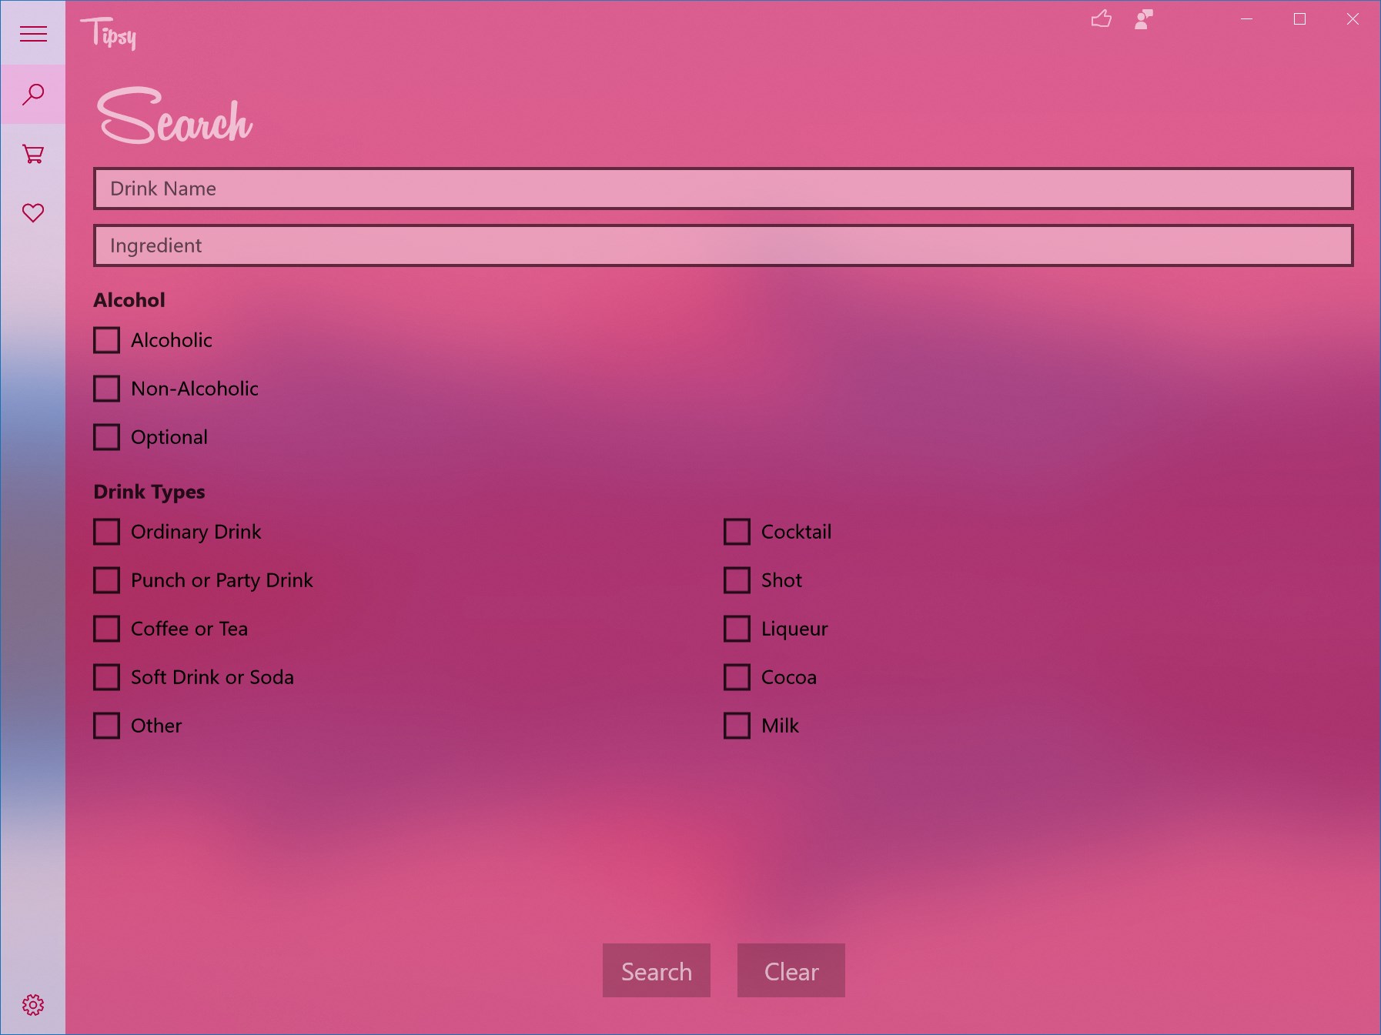Click the Clear button
This screenshot has height=1035, width=1381.
click(791, 971)
